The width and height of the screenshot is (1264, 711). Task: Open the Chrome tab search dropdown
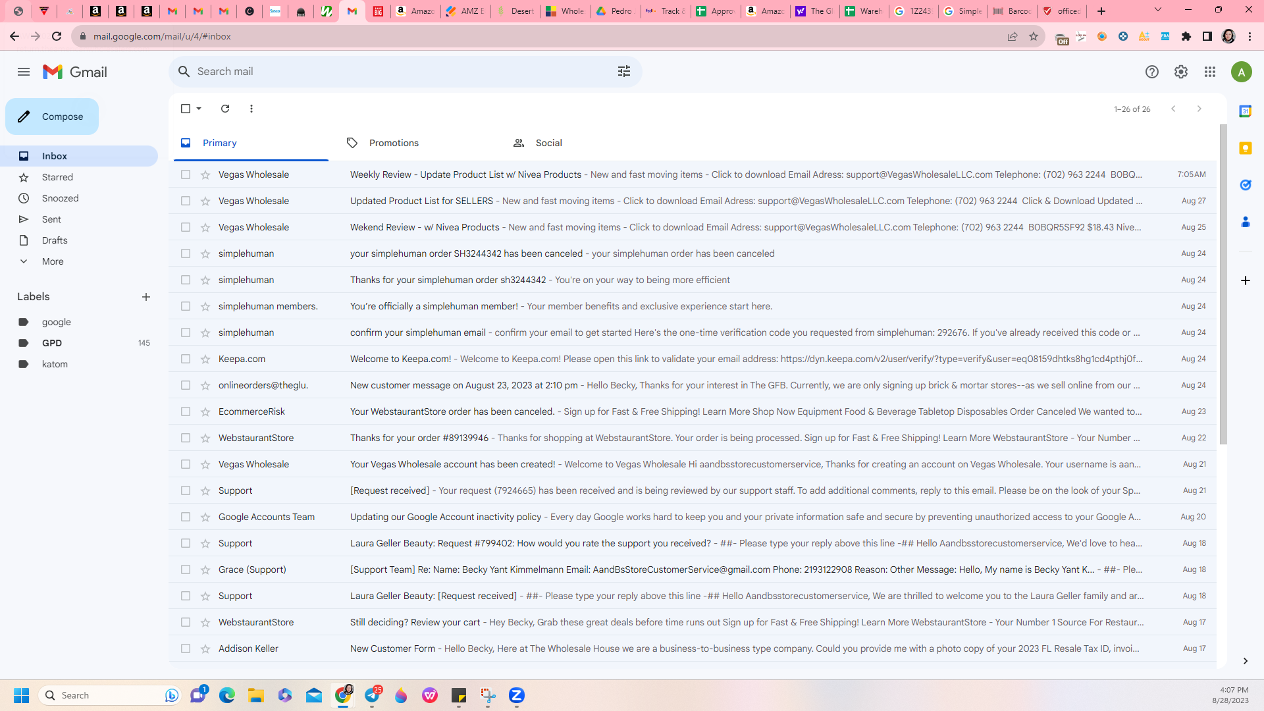point(1158,11)
